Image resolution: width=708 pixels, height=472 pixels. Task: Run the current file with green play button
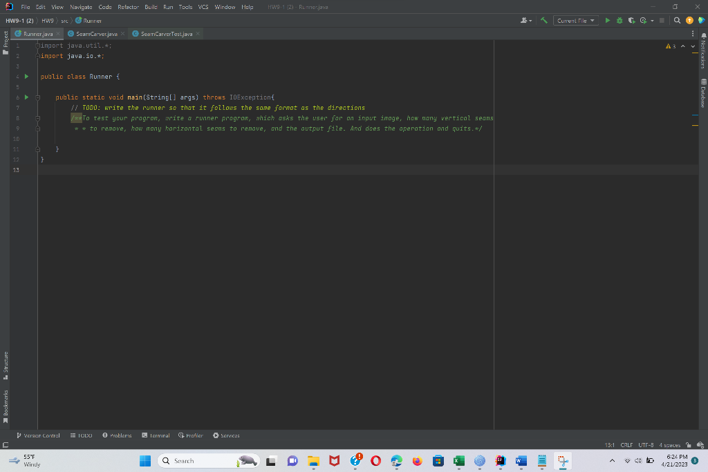click(x=607, y=20)
